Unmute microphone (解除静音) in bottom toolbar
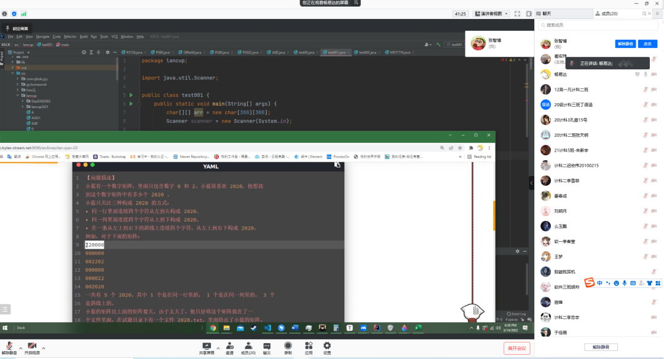 click(x=9, y=348)
